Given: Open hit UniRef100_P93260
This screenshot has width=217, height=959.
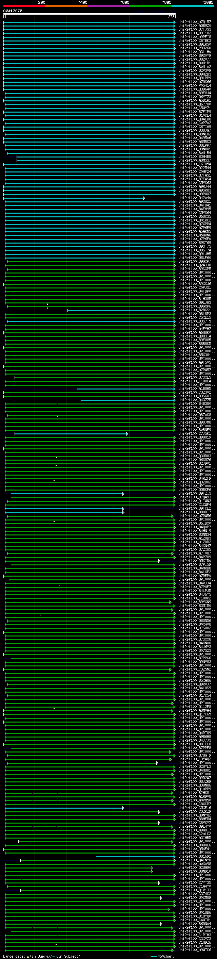Looking at the screenshot, I should click(195, 48).
